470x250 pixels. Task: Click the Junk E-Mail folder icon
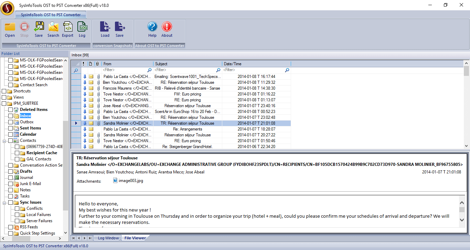17,184
